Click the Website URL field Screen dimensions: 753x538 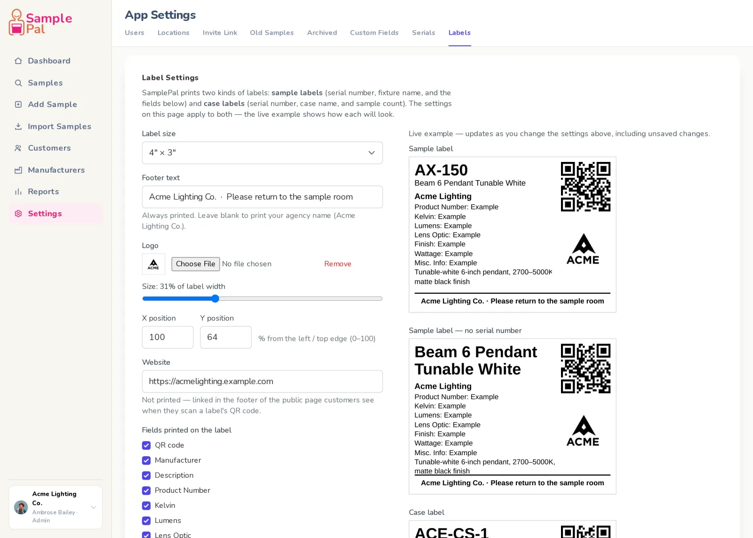262,381
